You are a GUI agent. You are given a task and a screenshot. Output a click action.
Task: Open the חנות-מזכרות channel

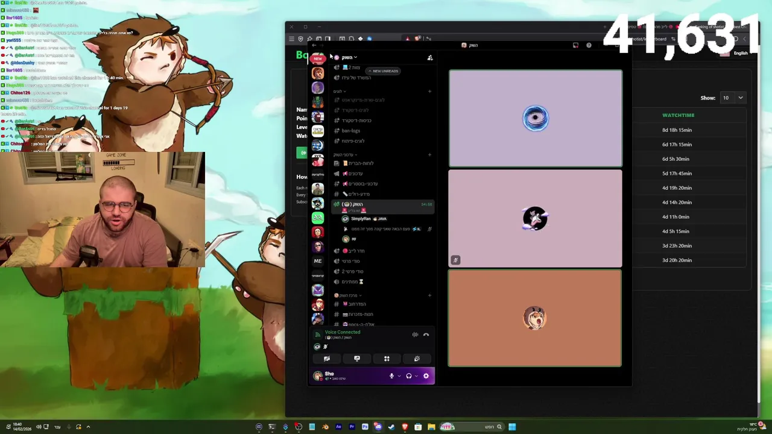(358, 314)
